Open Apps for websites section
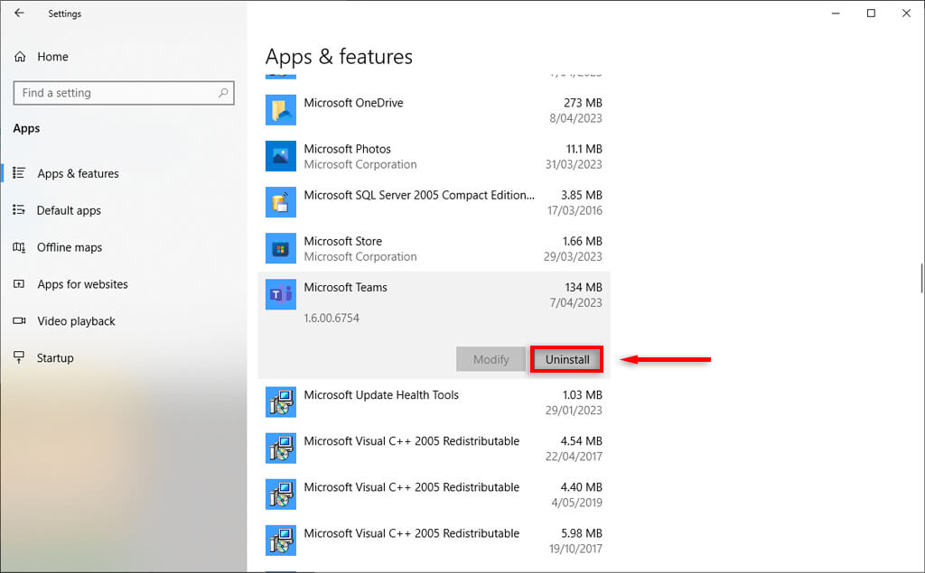The height and width of the screenshot is (573, 925). [82, 284]
